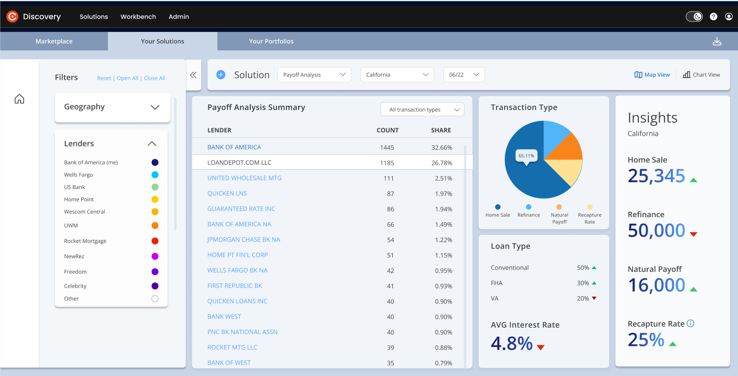Screen dimensions: 738x376
Task: Click Refinance legend dot
Action: 528,207
